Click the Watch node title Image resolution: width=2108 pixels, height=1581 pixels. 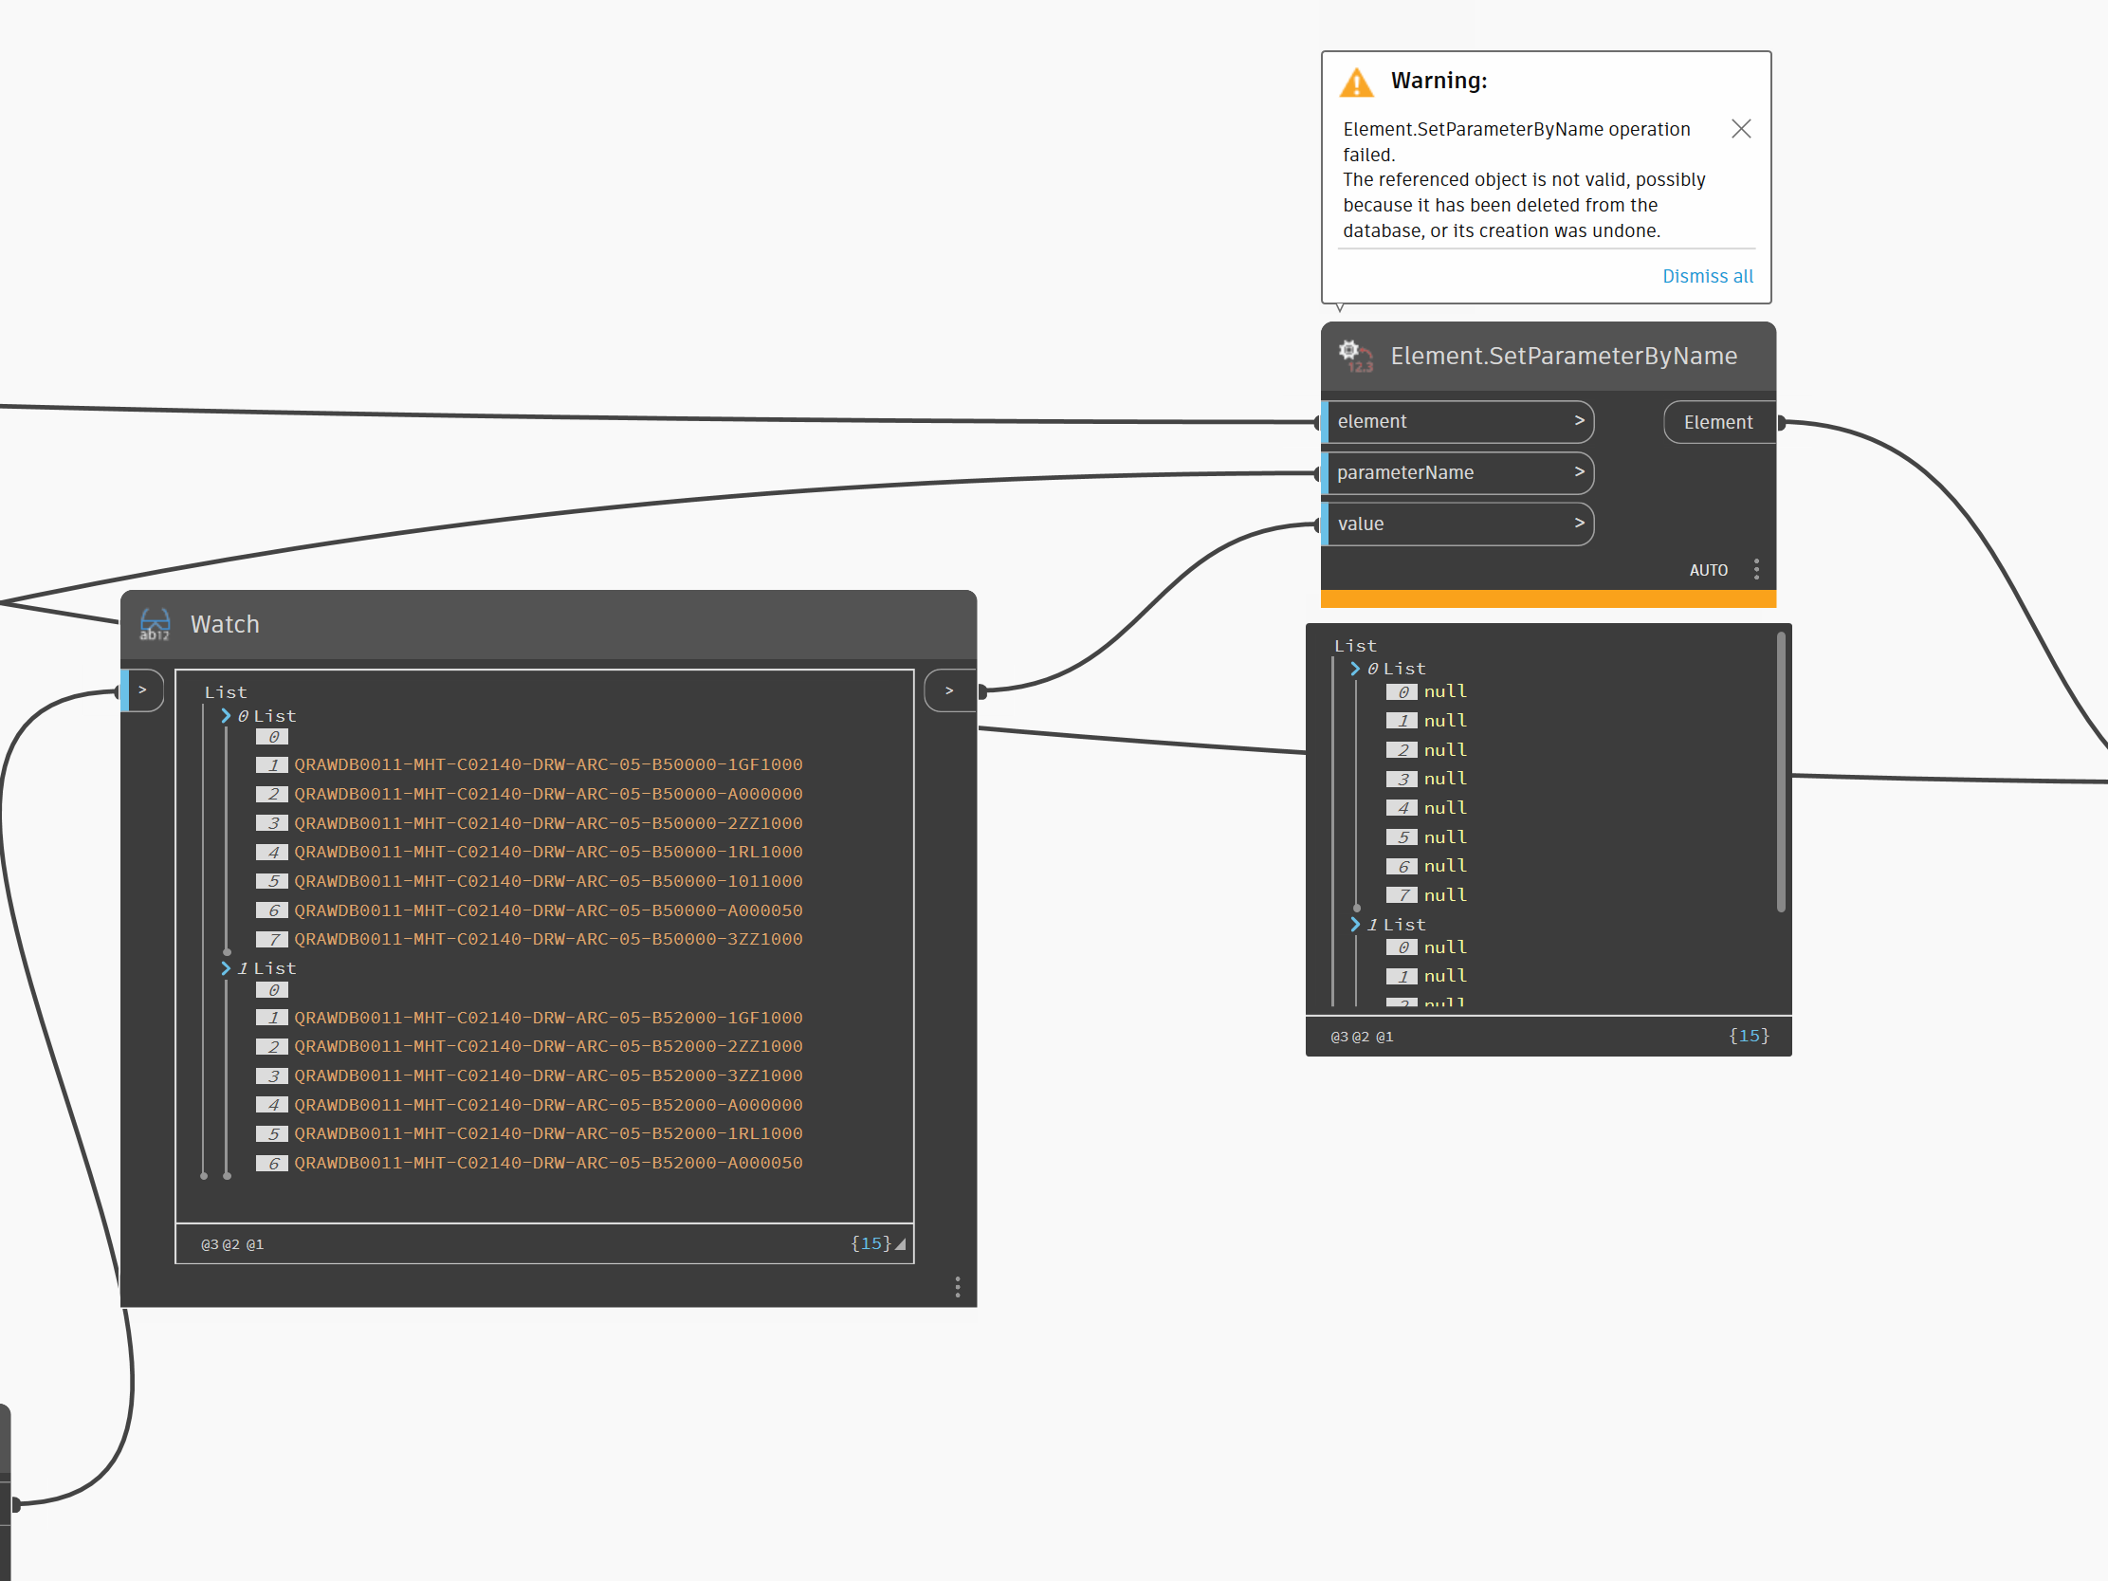pyautogui.click(x=225, y=624)
